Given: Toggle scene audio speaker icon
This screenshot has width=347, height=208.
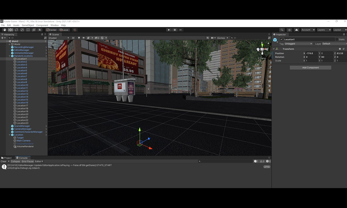Looking at the screenshot, I should (x=83, y=38).
